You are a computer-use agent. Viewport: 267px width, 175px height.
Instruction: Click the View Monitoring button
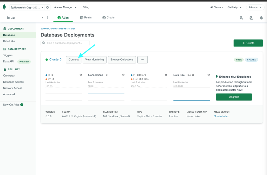tap(94, 60)
